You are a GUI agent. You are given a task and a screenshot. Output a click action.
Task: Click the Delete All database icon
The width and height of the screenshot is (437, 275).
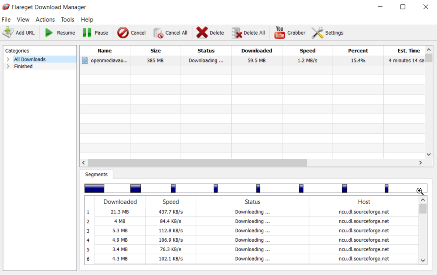236,32
